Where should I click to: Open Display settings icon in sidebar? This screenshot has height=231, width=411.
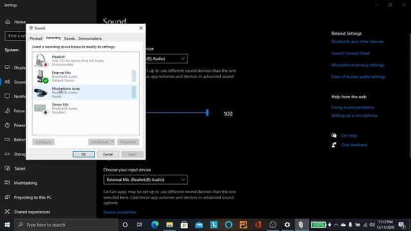click(7, 67)
